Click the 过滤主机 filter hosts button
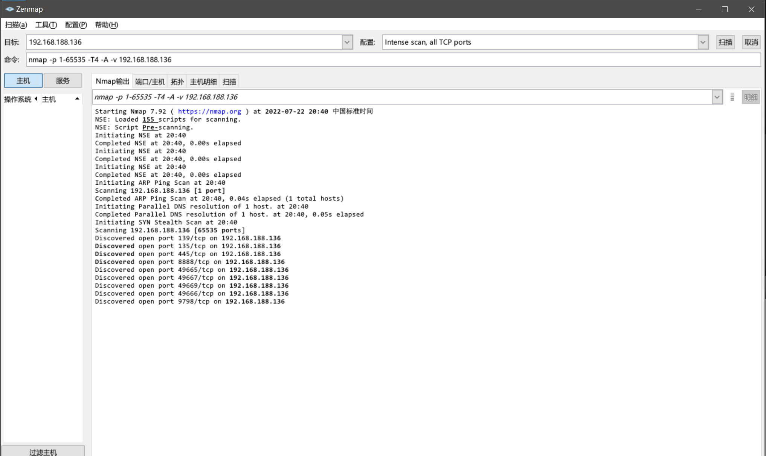The image size is (766, 456). pos(43,452)
